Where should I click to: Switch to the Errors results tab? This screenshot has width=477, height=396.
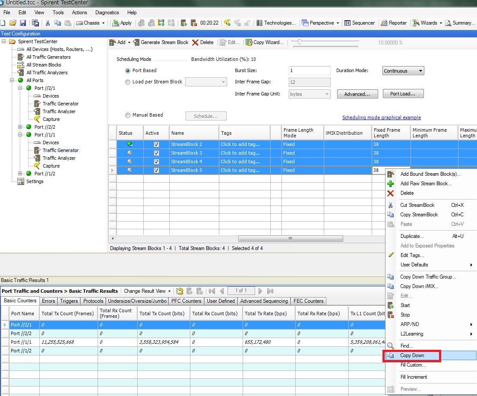coord(48,301)
